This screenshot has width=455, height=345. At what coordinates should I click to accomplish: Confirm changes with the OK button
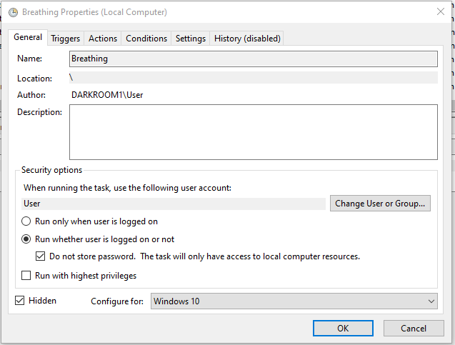[343, 329]
